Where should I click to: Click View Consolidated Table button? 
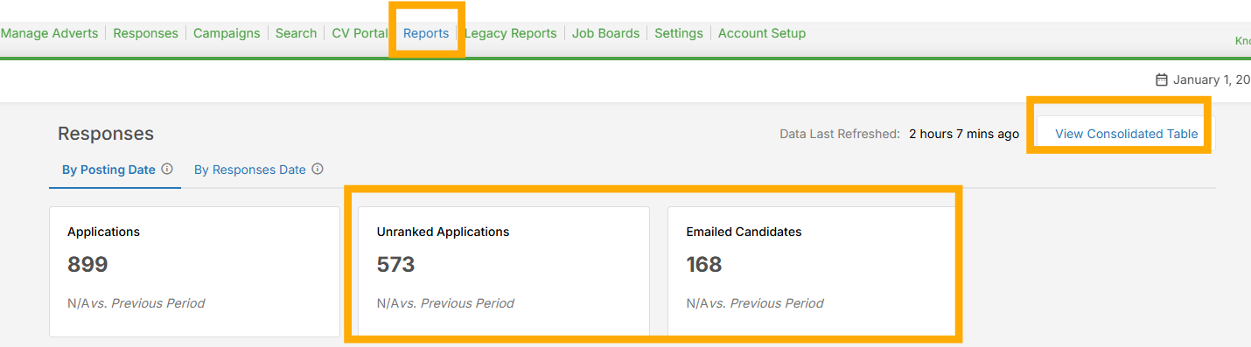tap(1126, 134)
